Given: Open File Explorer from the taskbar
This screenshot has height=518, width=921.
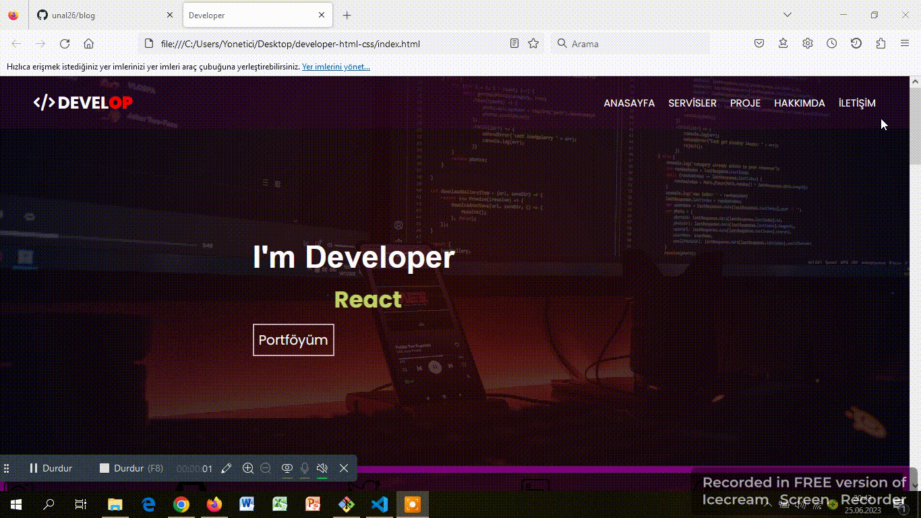Looking at the screenshot, I should 115,505.
